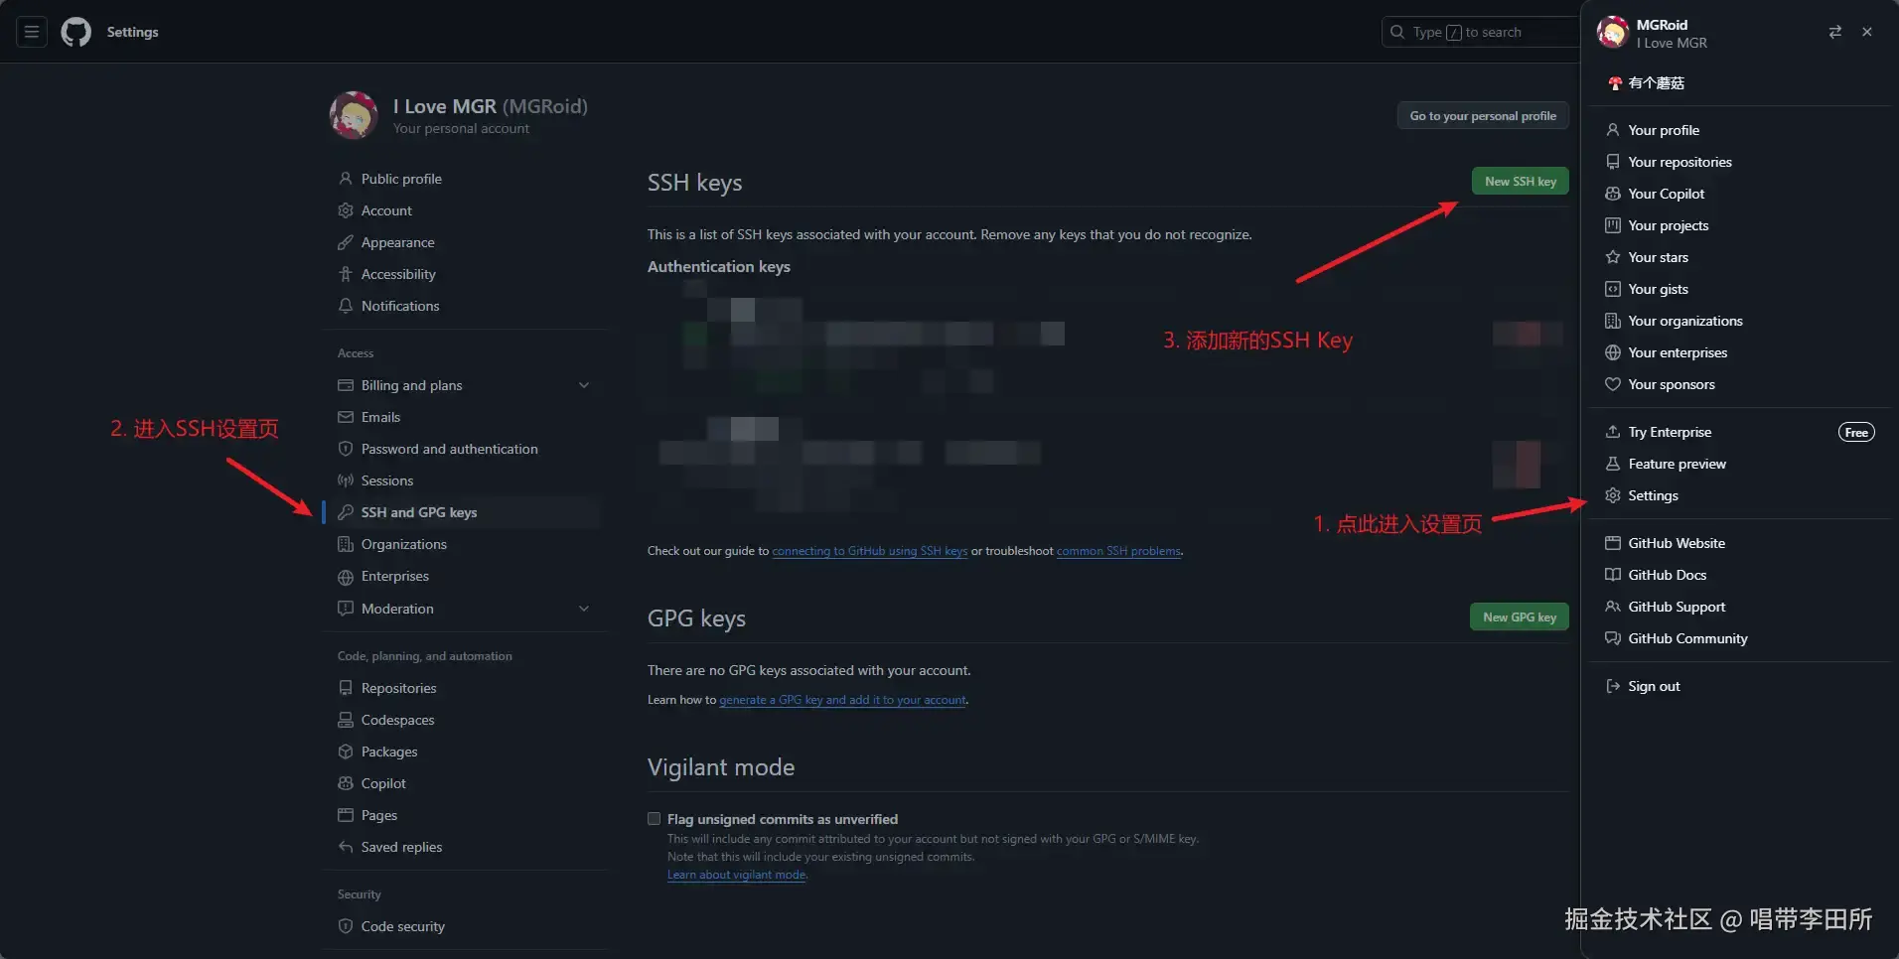Focus the Type to search field

pos(1480,32)
